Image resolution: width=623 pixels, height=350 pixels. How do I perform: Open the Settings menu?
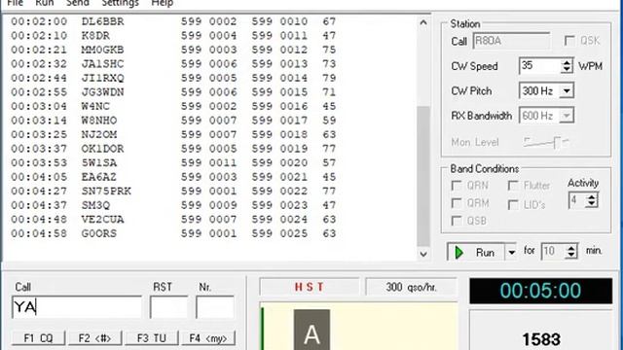[121, 3]
